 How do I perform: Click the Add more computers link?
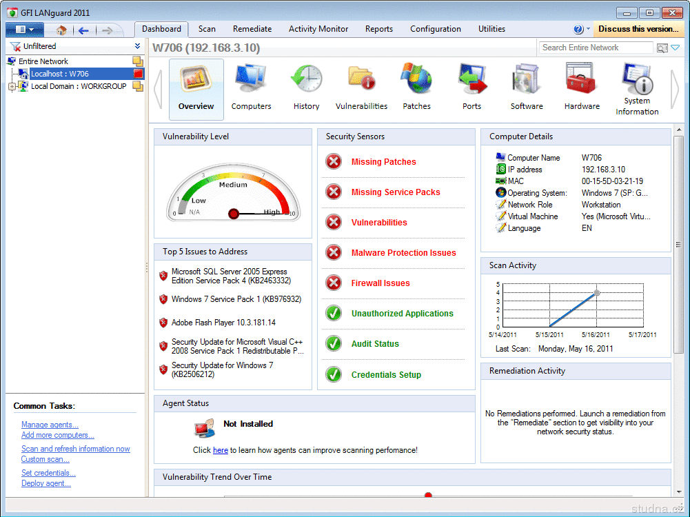pos(58,435)
